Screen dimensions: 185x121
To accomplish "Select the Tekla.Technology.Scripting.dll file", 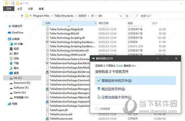I will pos(67,38).
